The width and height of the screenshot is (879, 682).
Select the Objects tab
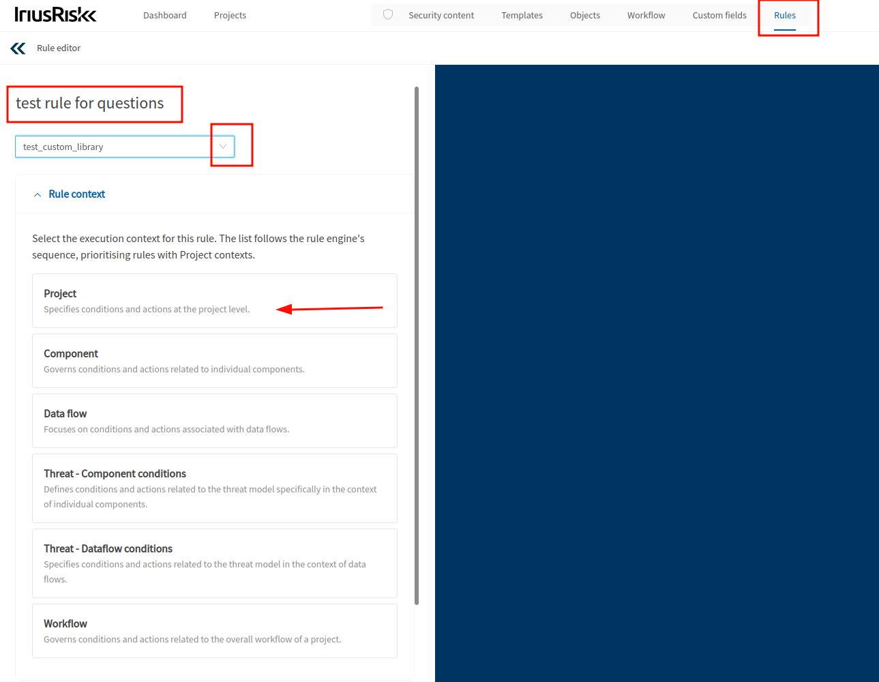pos(585,16)
